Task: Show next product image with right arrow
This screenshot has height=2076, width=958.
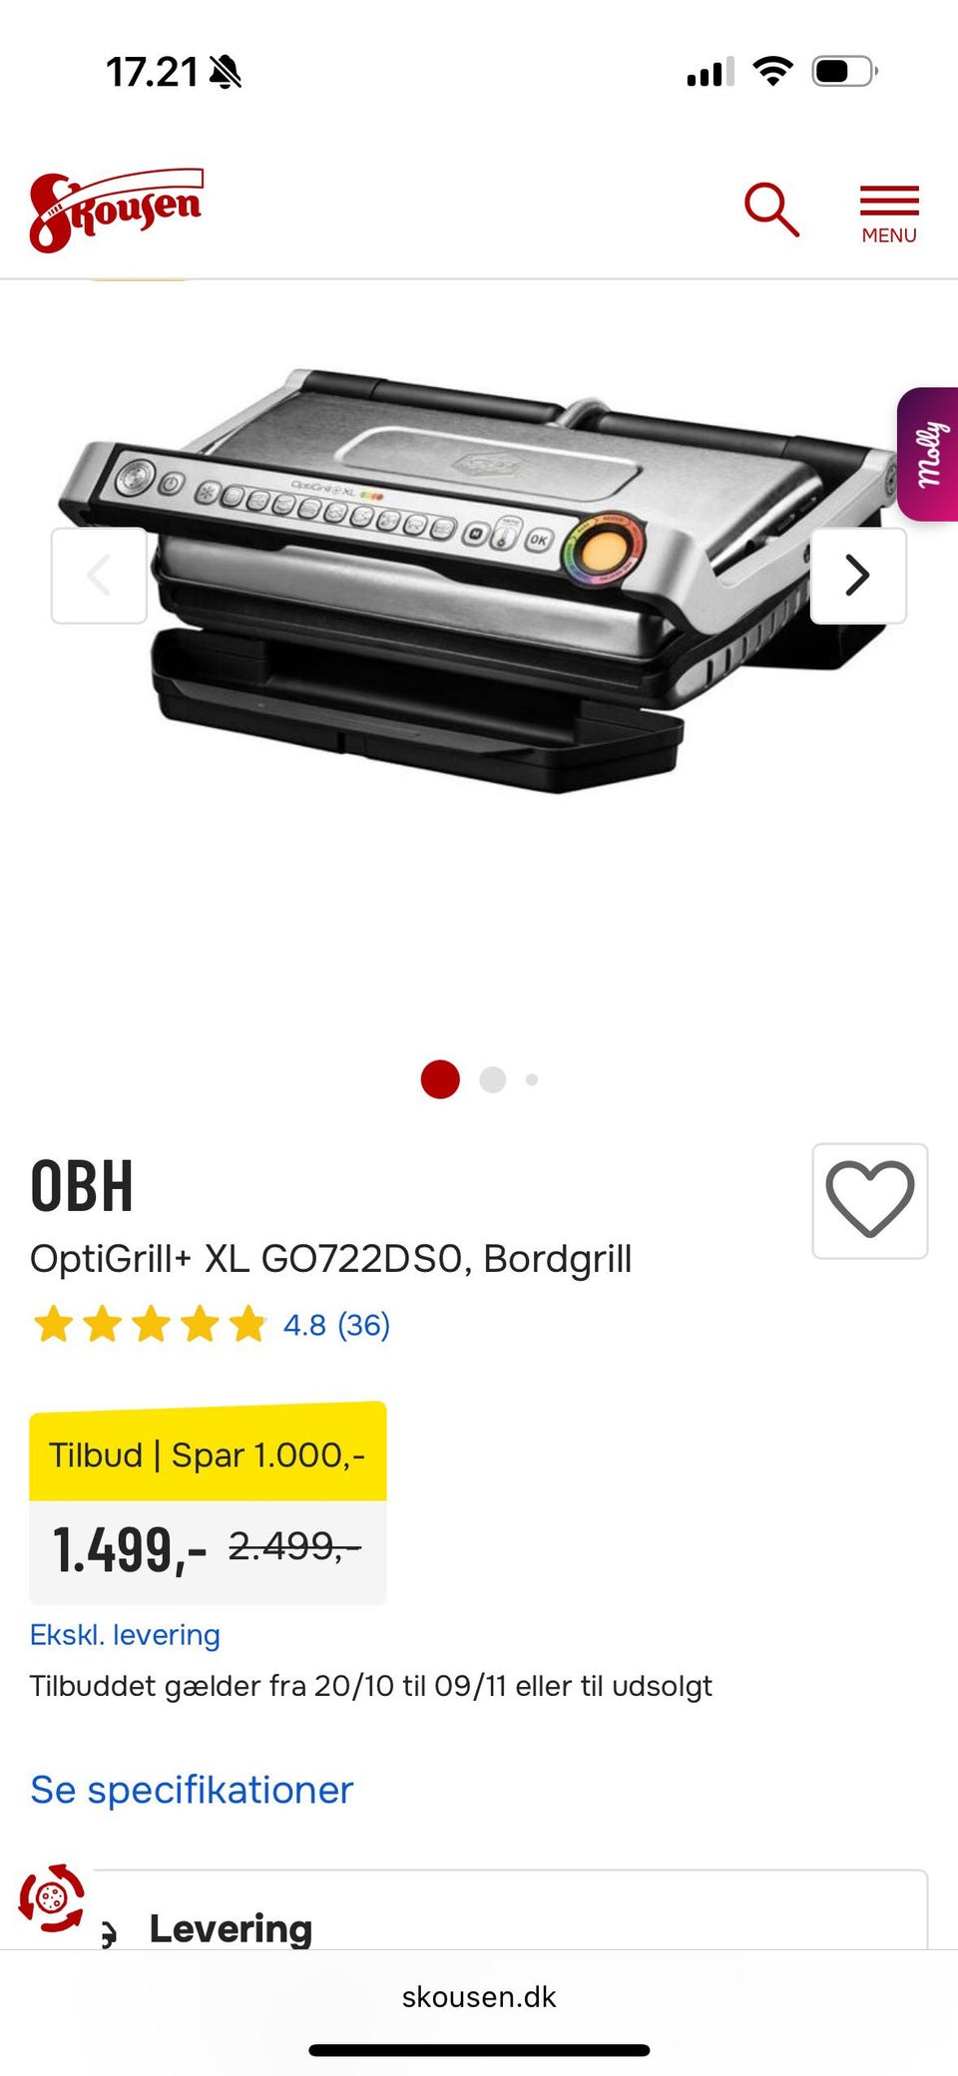Action: pos(858,576)
